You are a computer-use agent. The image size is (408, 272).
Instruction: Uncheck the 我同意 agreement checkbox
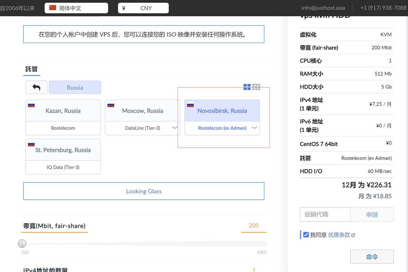306,234
